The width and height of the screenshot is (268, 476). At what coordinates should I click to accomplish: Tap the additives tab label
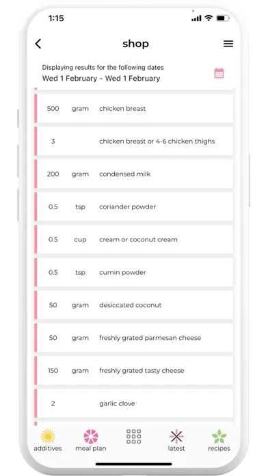(x=48, y=449)
